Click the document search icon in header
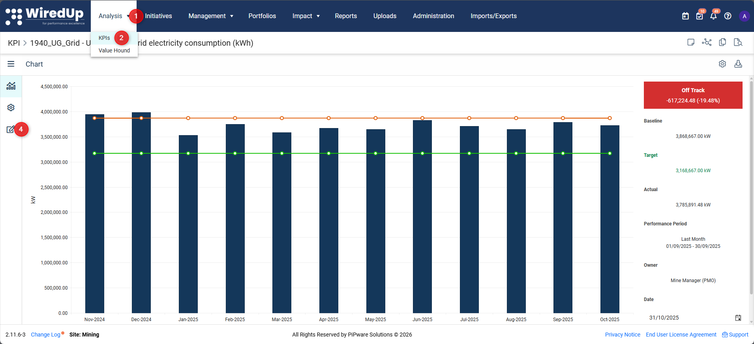Viewport: 754px width, 344px height. tap(738, 42)
